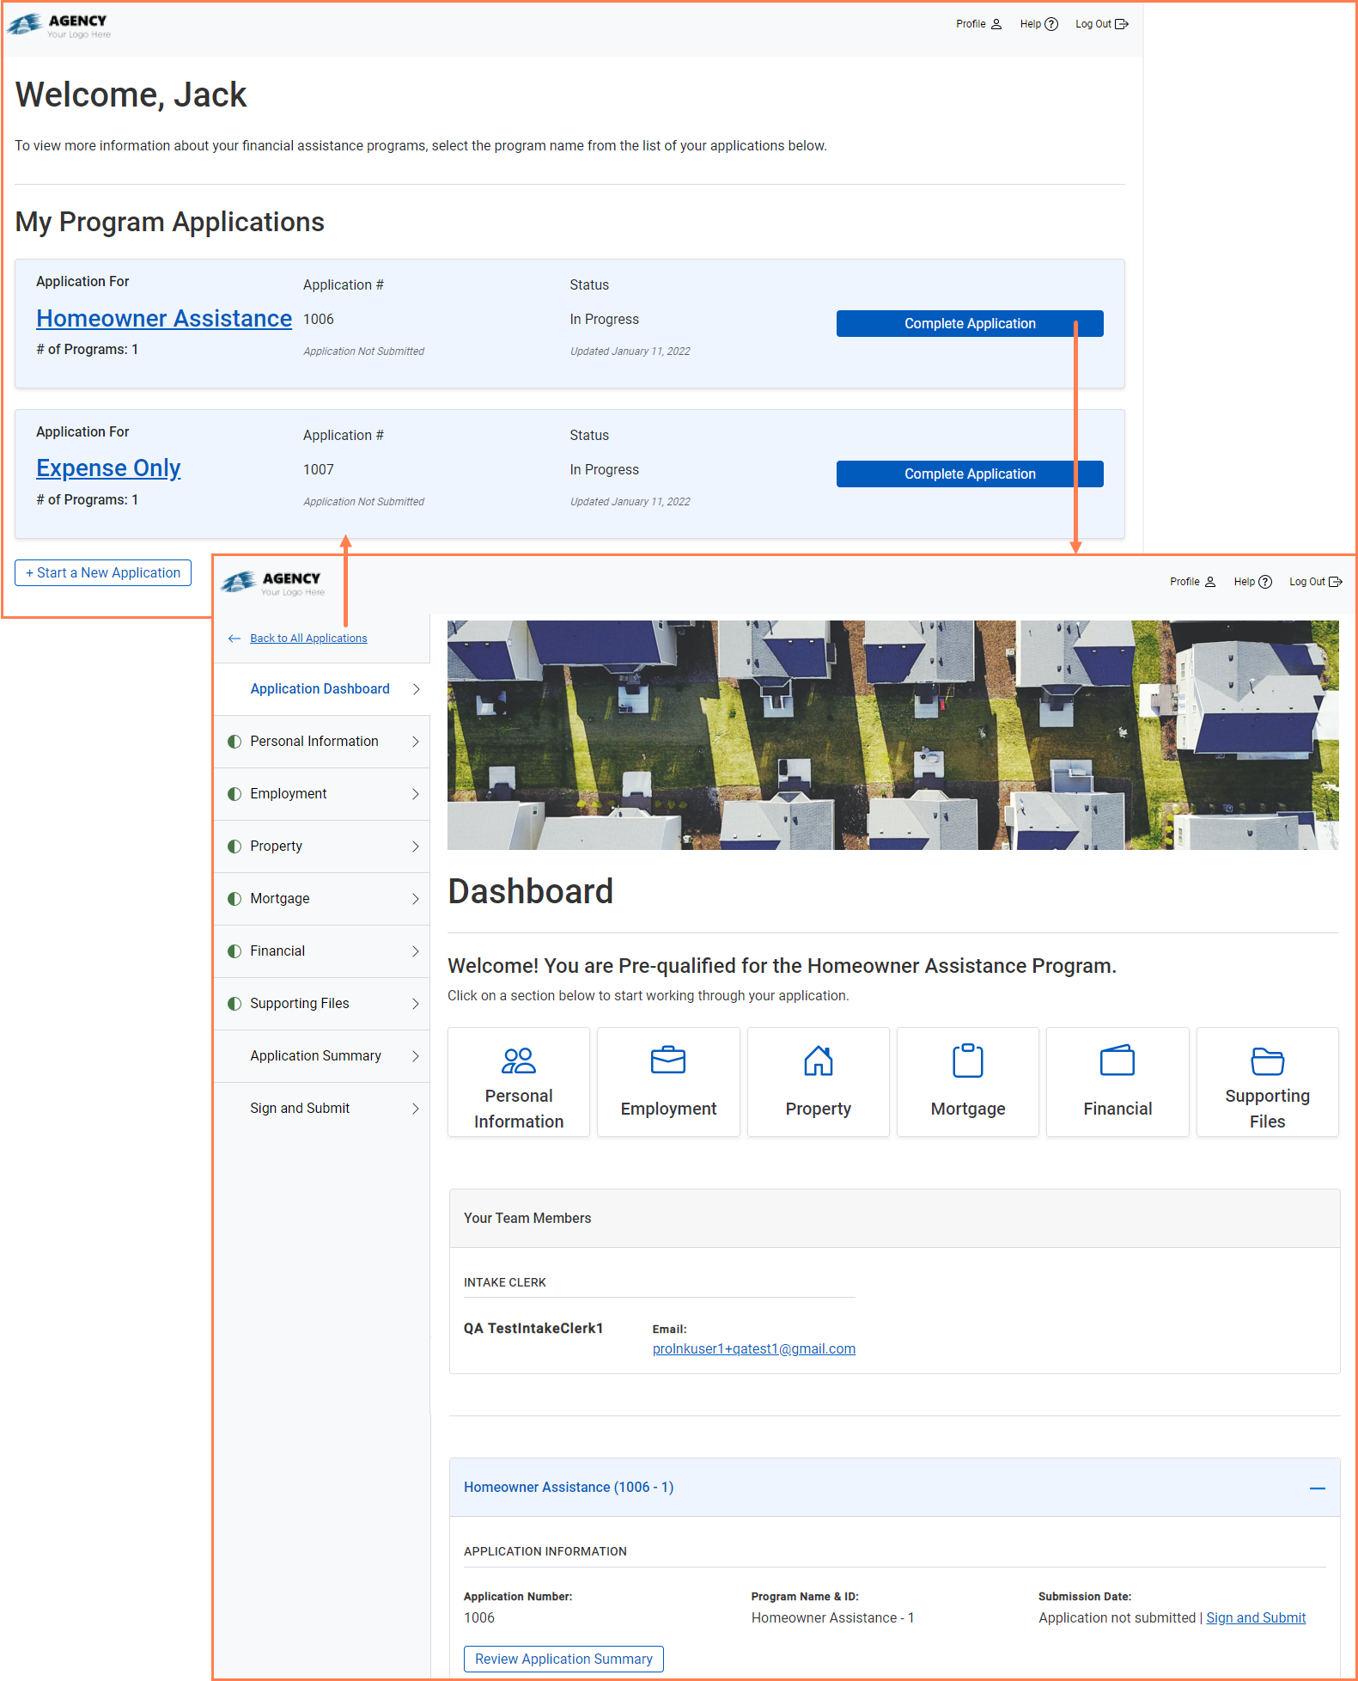1358x1681 pixels.
Task: Click the Personal Information progress status icon
Action: pyautogui.click(x=234, y=742)
